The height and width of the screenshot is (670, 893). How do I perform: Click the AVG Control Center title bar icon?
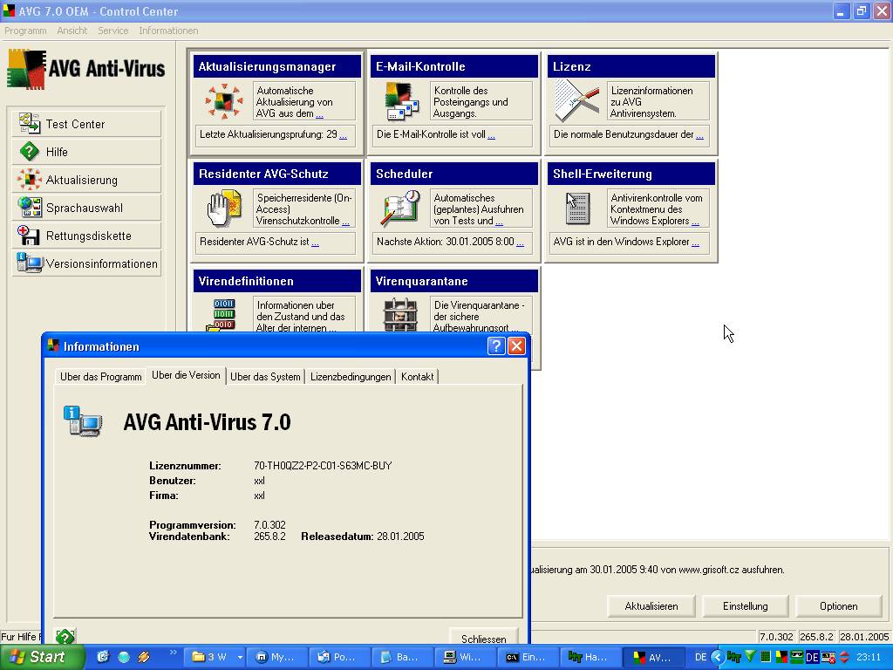[x=9, y=10]
